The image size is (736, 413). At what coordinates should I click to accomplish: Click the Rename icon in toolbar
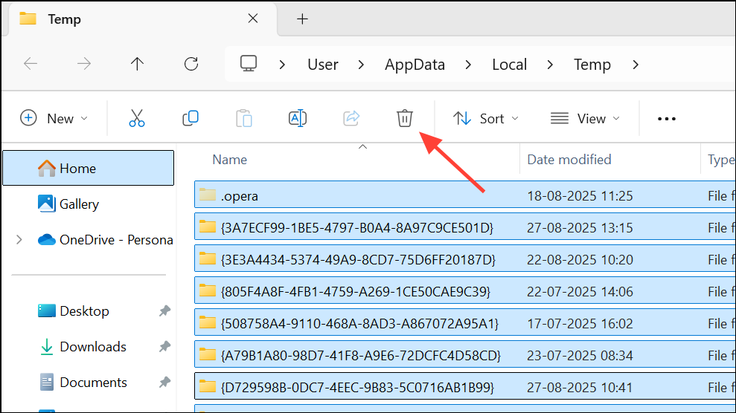click(298, 119)
